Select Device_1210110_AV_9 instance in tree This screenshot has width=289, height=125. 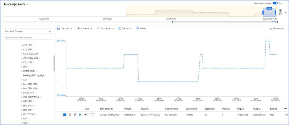(34, 76)
